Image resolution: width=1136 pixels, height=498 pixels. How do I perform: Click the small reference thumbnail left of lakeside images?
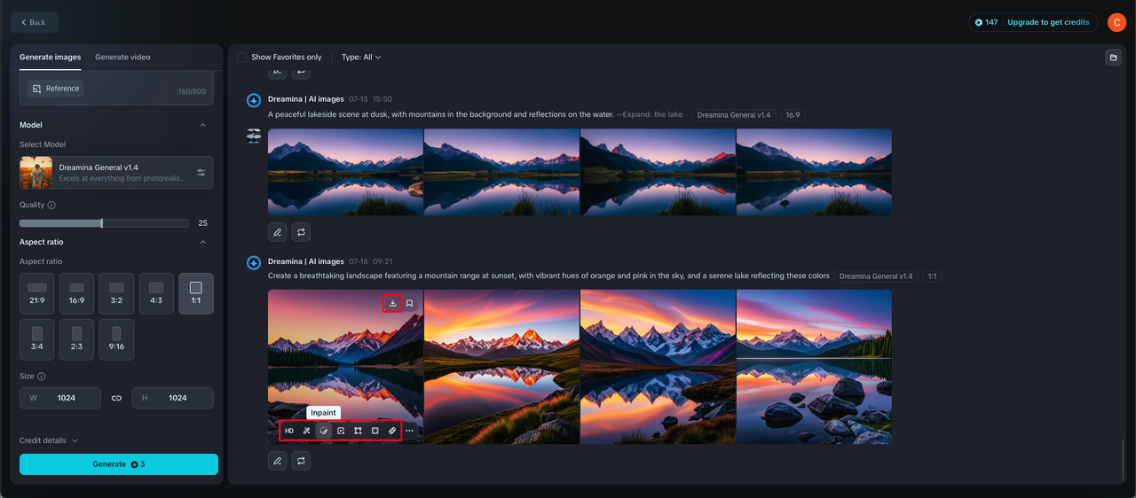[x=254, y=135]
